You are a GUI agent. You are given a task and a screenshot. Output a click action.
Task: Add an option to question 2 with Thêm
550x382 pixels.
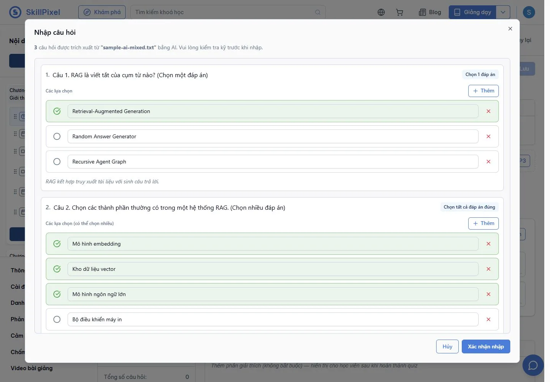[483, 223]
